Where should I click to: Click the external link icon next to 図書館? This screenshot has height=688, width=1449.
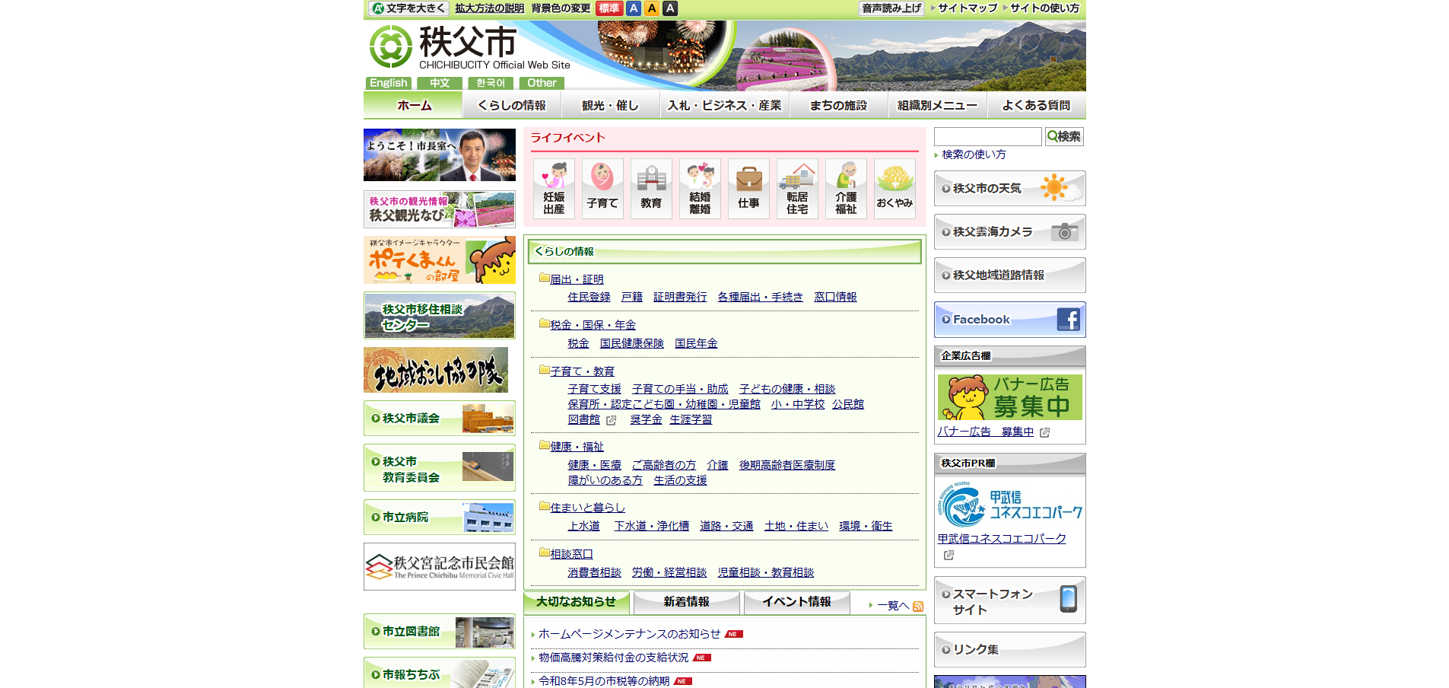coord(611,420)
